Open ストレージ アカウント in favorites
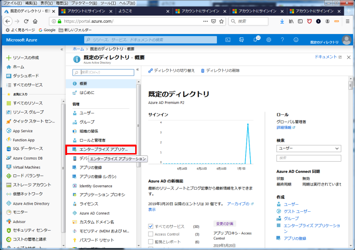 (x=29, y=185)
